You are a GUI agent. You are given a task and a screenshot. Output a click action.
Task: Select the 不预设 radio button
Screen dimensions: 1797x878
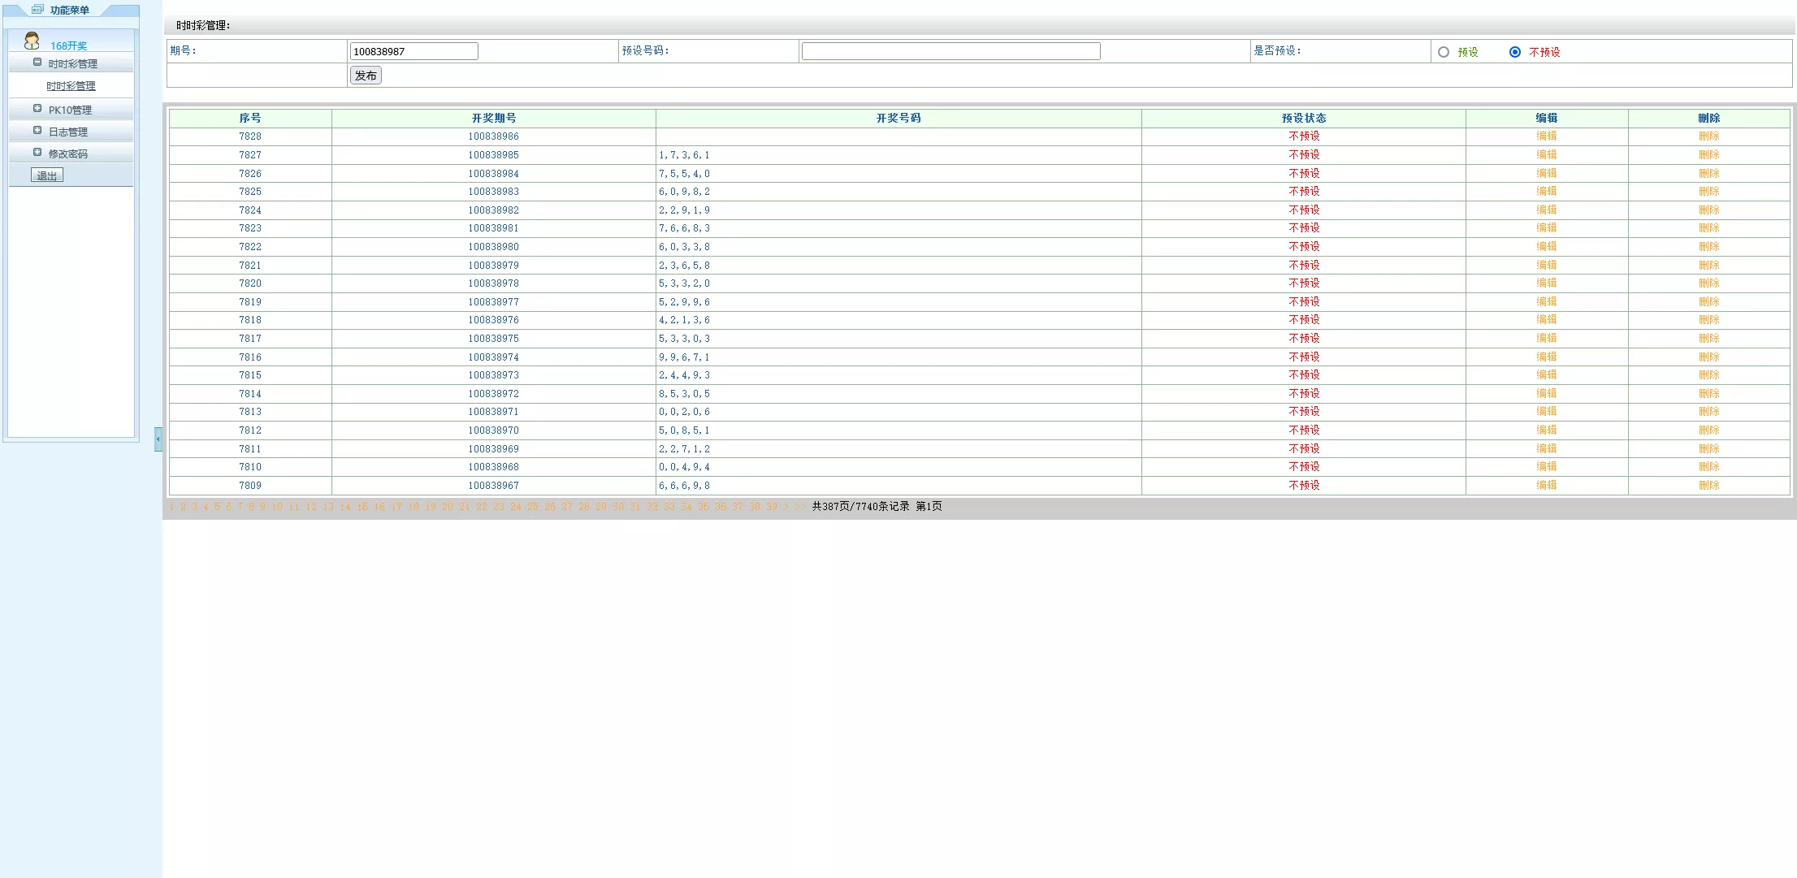tap(1515, 52)
